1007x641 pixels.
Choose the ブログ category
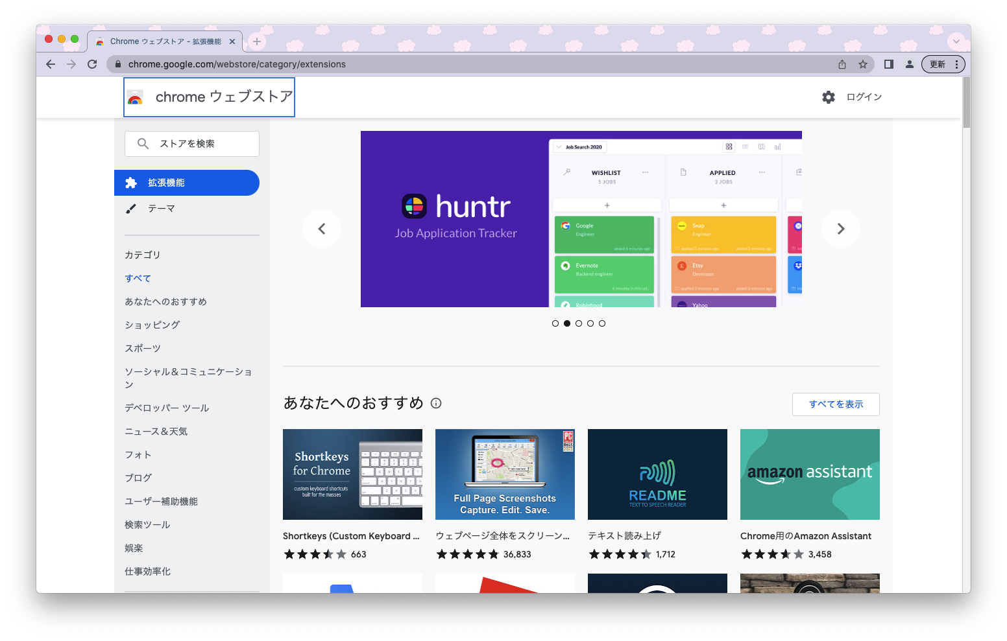(138, 478)
